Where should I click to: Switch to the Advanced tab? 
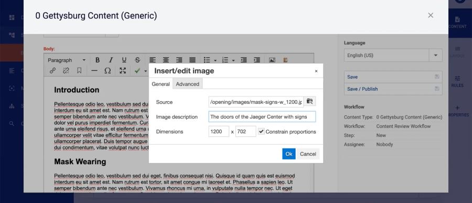click(187, 84)
